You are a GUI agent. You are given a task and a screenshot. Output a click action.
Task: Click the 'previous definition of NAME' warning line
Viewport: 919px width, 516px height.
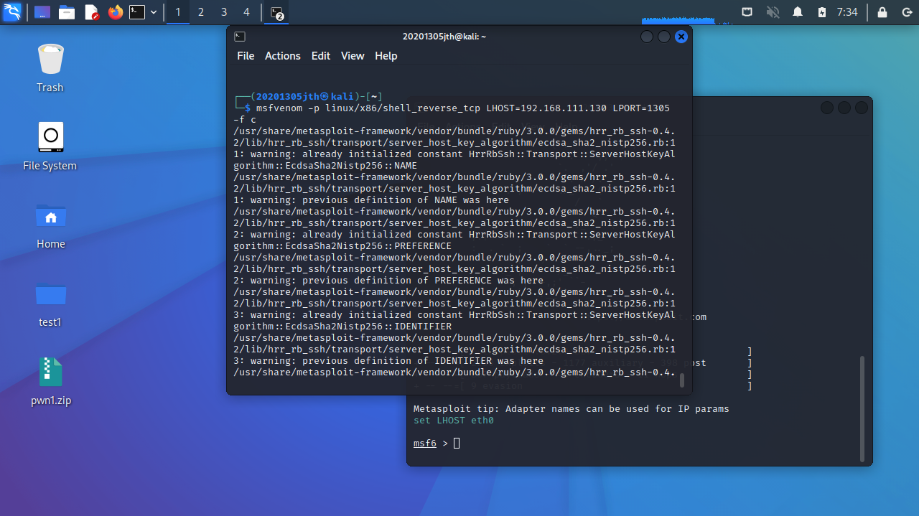tap(371, 200)
